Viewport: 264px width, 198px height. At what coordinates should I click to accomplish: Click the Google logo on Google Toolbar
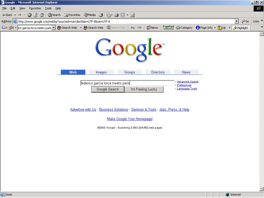coord(8,28)
